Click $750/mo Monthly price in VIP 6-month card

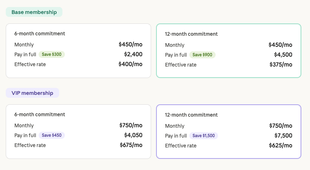coord(131,125)
